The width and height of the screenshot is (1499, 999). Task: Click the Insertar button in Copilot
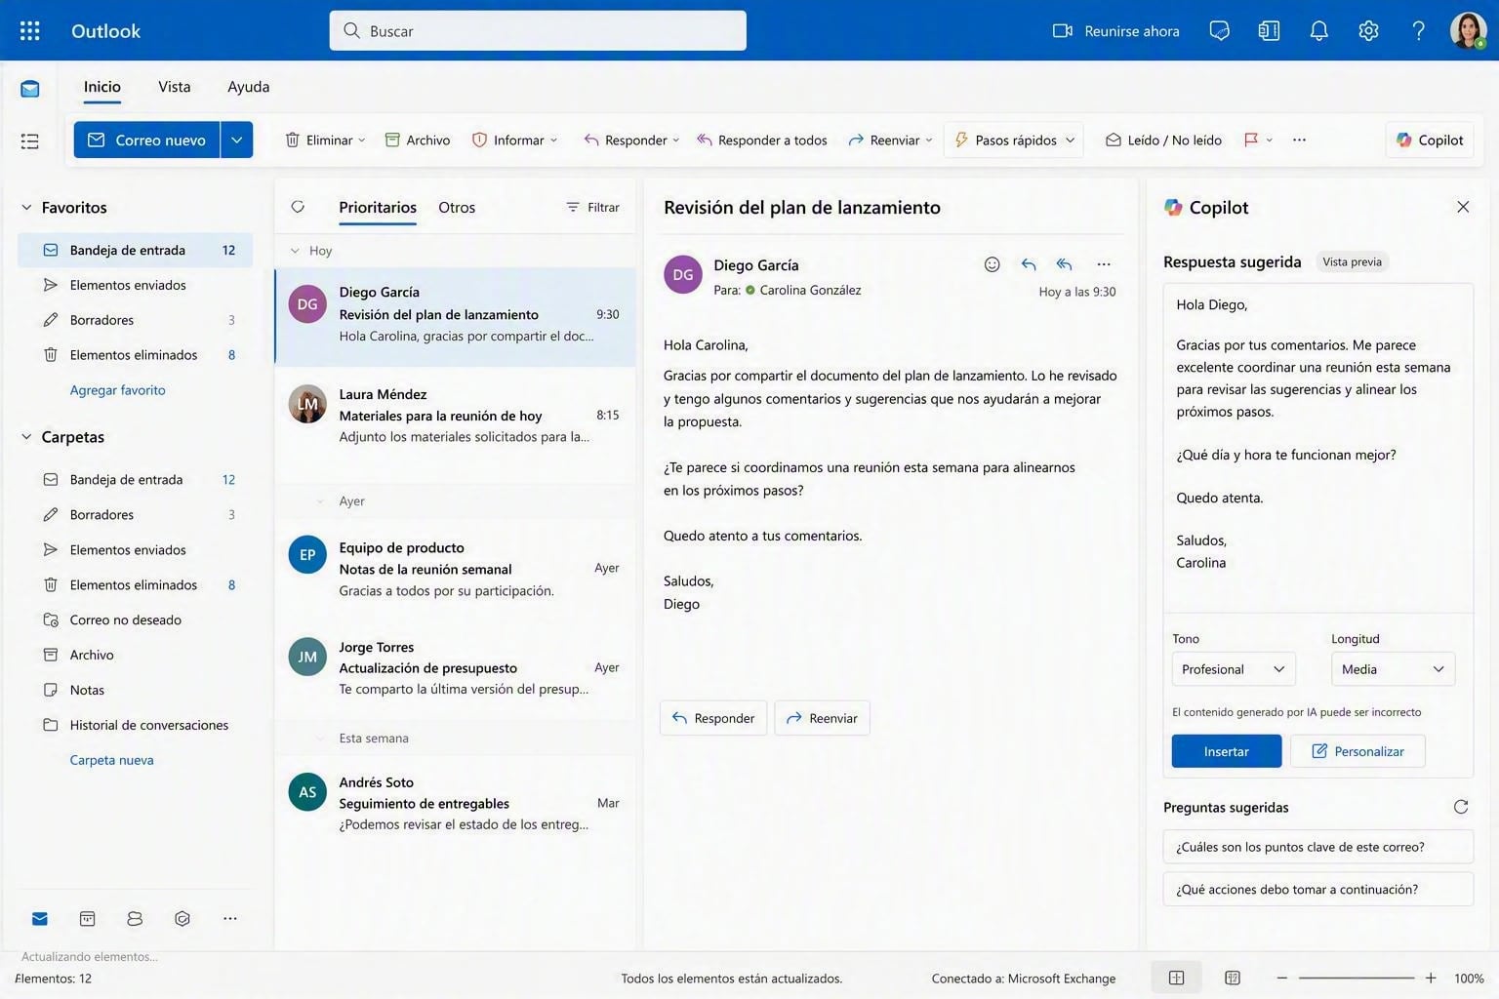1227,751
